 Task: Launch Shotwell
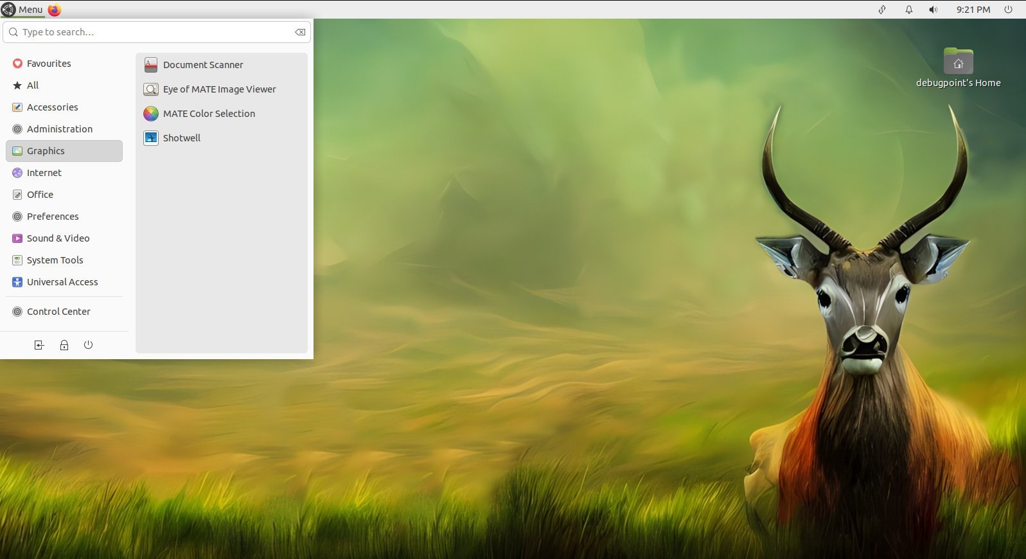pos(222,138)
